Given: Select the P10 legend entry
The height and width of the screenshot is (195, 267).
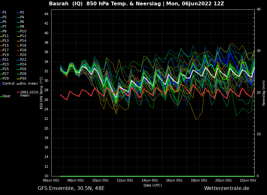Looking at the screenshot, I should pos(23,31).
